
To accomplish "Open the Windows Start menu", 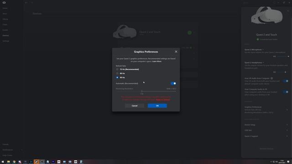I will [3, 162].
